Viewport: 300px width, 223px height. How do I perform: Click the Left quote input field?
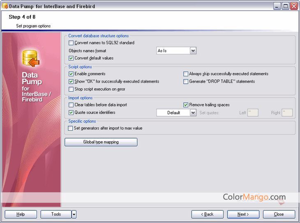(x=253, y=113)
